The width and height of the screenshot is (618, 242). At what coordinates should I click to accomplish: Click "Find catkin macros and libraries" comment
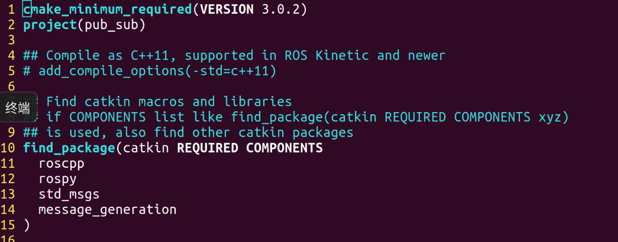point(169,101)
